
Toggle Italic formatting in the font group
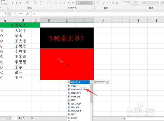coord(16,3)
